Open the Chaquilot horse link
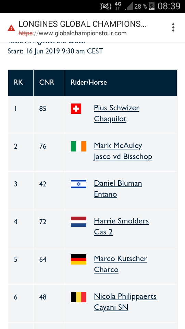This screenshot has height=329, width=185. [x=110, y=119]
